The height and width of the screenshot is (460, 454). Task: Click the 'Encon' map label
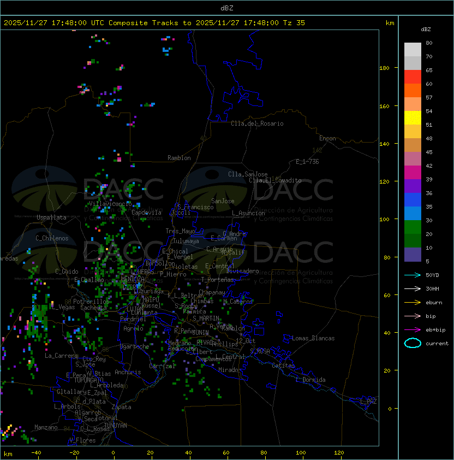327,138
